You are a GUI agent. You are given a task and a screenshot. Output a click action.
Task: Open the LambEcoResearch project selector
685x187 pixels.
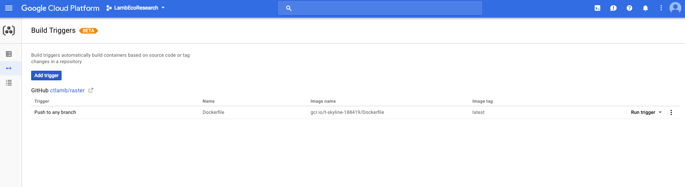click(x=135, y=8)
